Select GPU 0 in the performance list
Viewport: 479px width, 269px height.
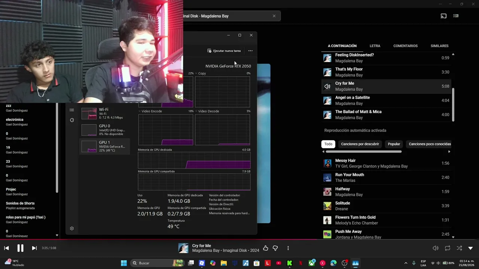(x=104, y=130)
